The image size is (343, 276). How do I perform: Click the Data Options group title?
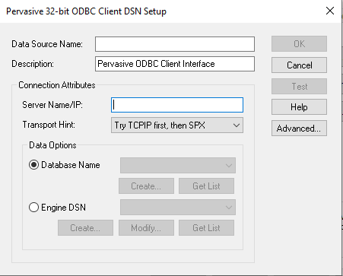click(x=52, y=145)
